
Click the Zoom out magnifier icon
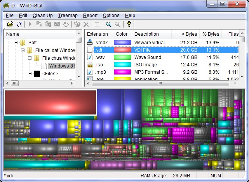118,24
